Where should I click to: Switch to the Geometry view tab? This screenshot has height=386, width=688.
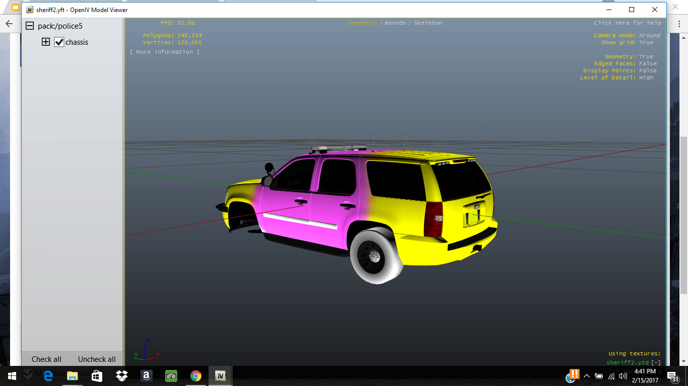pyautogui.click(x=362, y=23)
